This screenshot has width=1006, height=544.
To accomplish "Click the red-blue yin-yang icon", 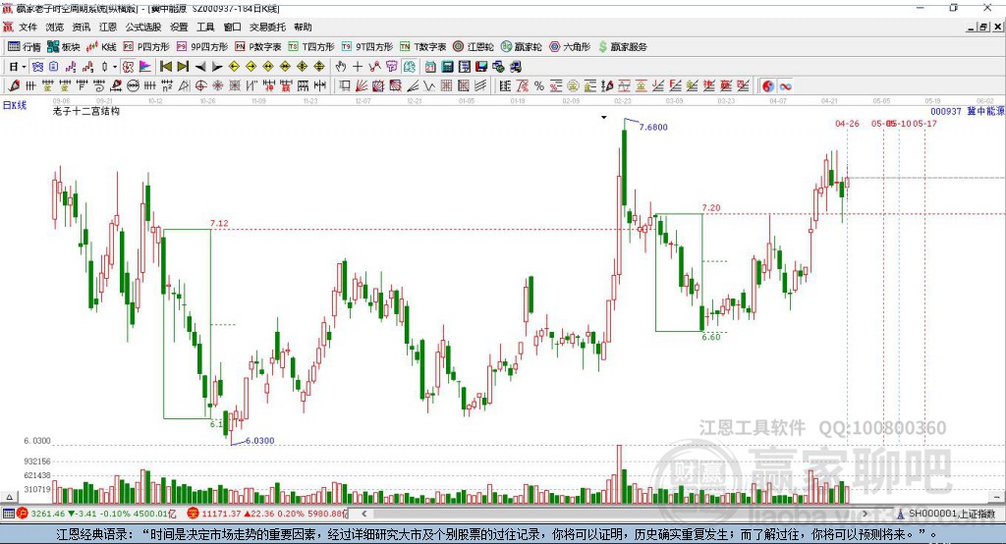I will 768,86.
